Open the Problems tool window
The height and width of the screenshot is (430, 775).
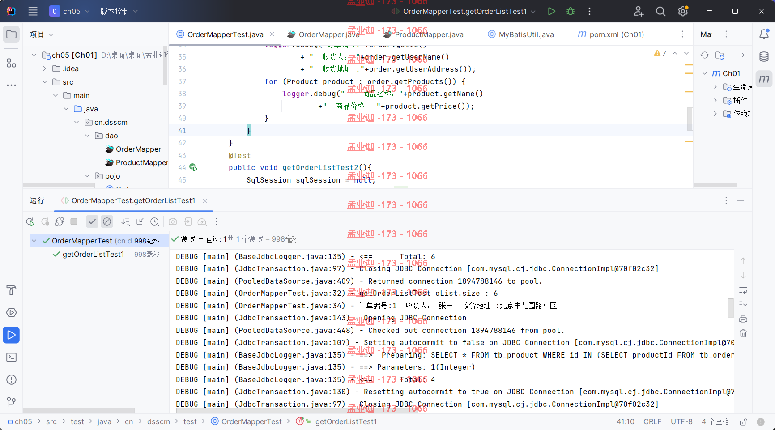coord(12,379)
